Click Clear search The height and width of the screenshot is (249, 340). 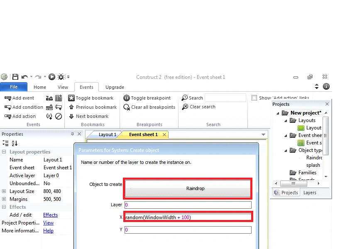198,107
